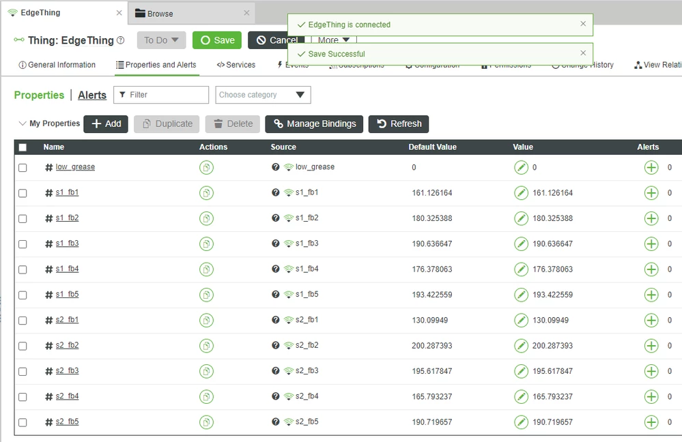Click duplicate action icon for s2_fb2

[206, 346]
